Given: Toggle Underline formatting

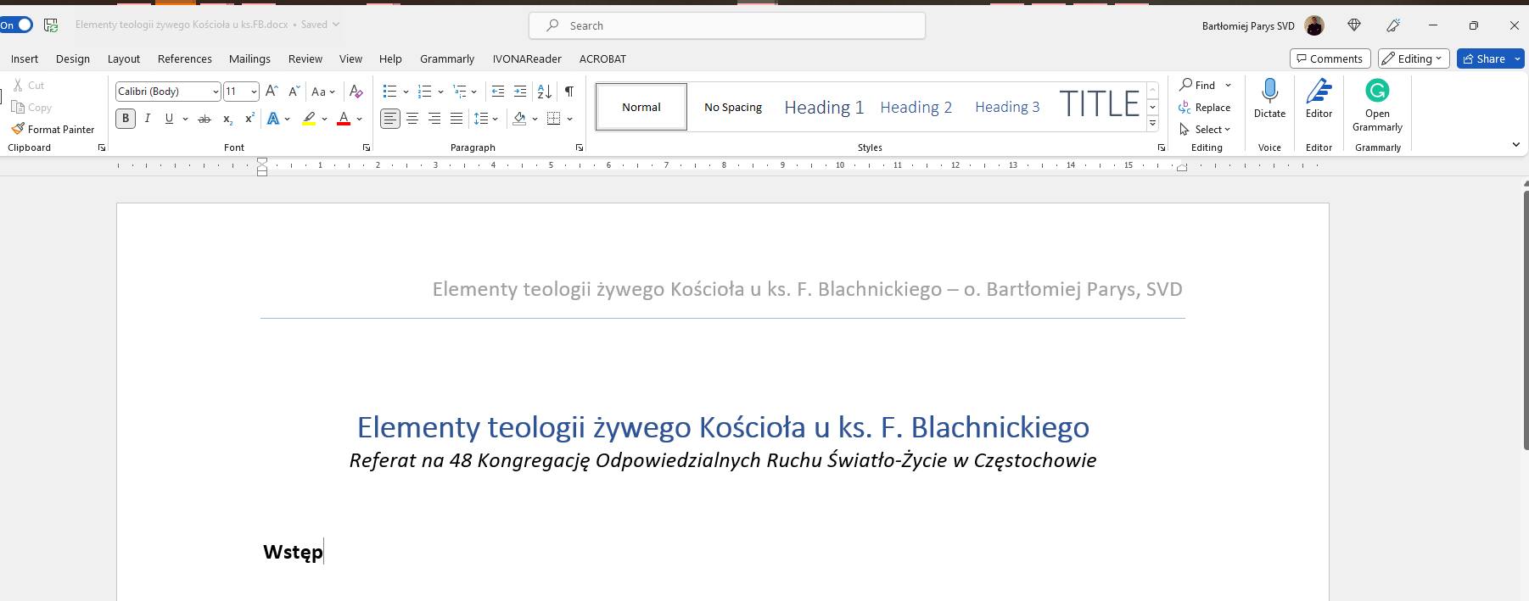Looking at the screenshot, I should pos(169,119).
